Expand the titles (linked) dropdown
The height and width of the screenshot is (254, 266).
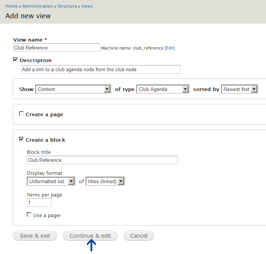click(x=106, y=181)
